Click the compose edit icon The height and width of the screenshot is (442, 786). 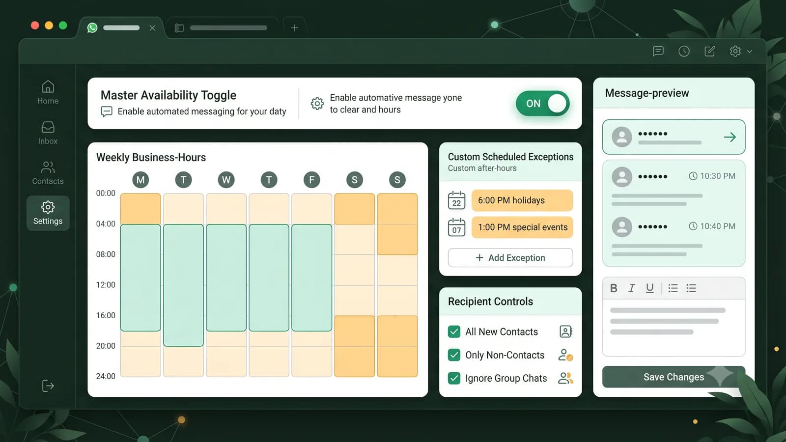tap(710, 51)
